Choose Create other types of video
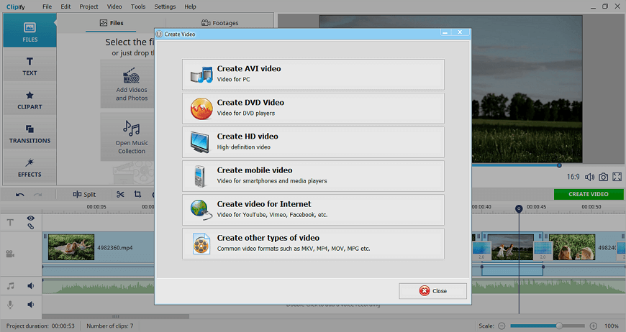The width and height of the screenshot is (626, 332). (313, 244)
